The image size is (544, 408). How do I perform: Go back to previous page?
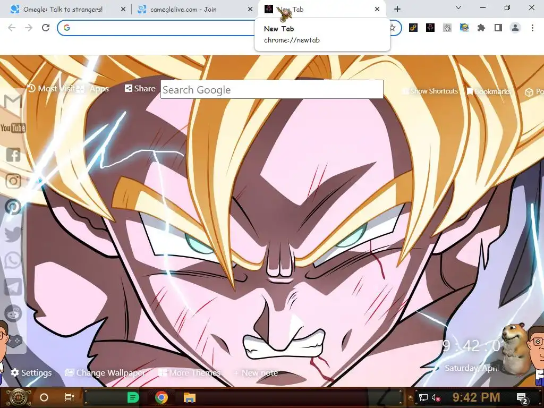tap(12, 28)
